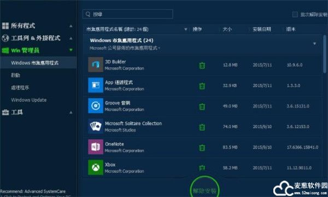Sort by the 安裝日期 column header

tap(262, 29)
